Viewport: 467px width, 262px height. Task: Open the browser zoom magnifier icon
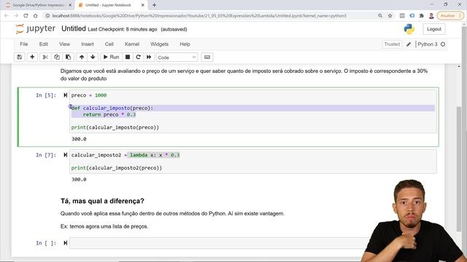point(380,15)
